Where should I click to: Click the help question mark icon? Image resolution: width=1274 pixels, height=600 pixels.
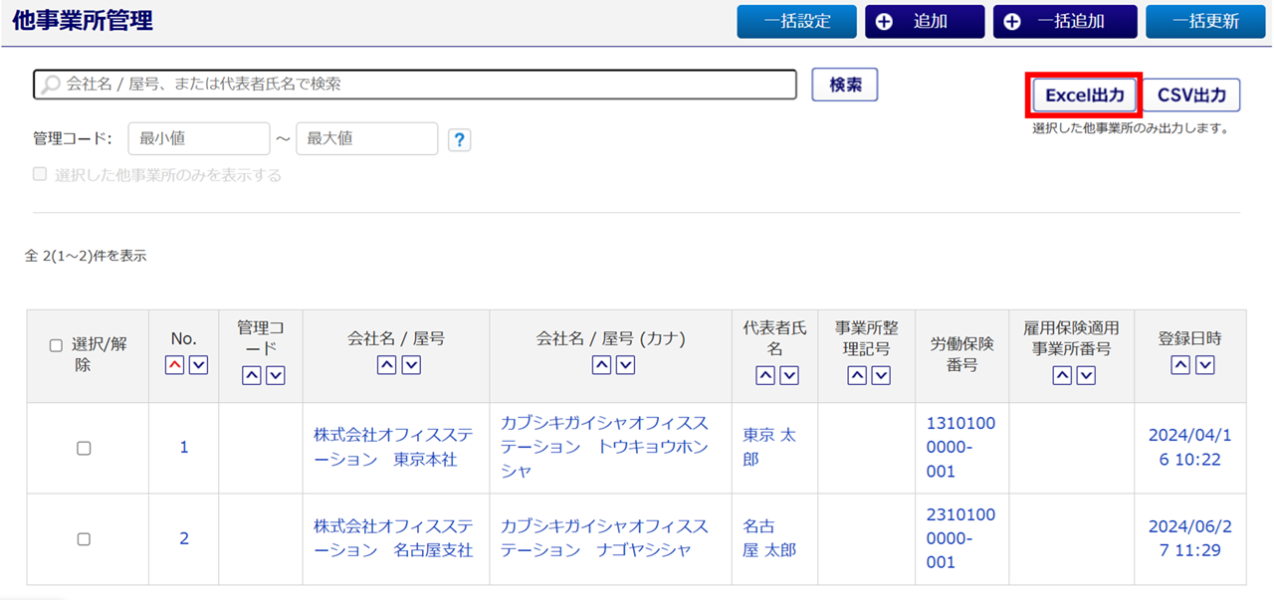pos(459,140)
